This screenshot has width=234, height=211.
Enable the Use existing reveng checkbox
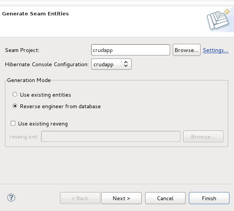point(13,124)
